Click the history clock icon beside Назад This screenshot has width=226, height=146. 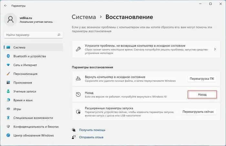78,94
